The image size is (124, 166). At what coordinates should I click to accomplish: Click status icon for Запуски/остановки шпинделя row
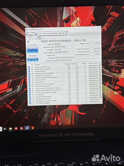(29, 73)
